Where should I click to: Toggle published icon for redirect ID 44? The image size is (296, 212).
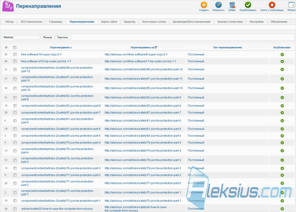coord(282,61)
